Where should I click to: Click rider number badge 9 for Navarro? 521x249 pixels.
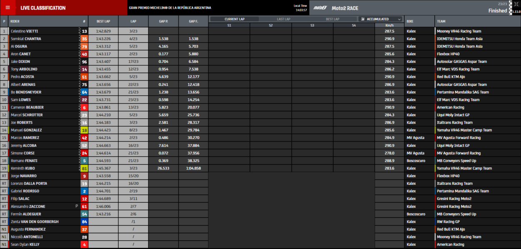pos(84,176)
